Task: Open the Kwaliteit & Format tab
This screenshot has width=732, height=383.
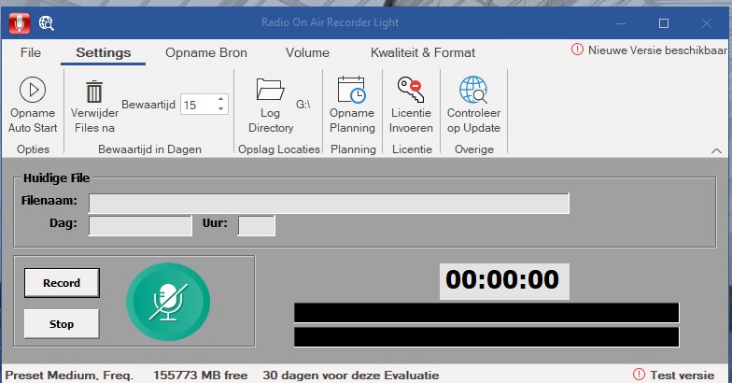Action: (x=423, y=52)
